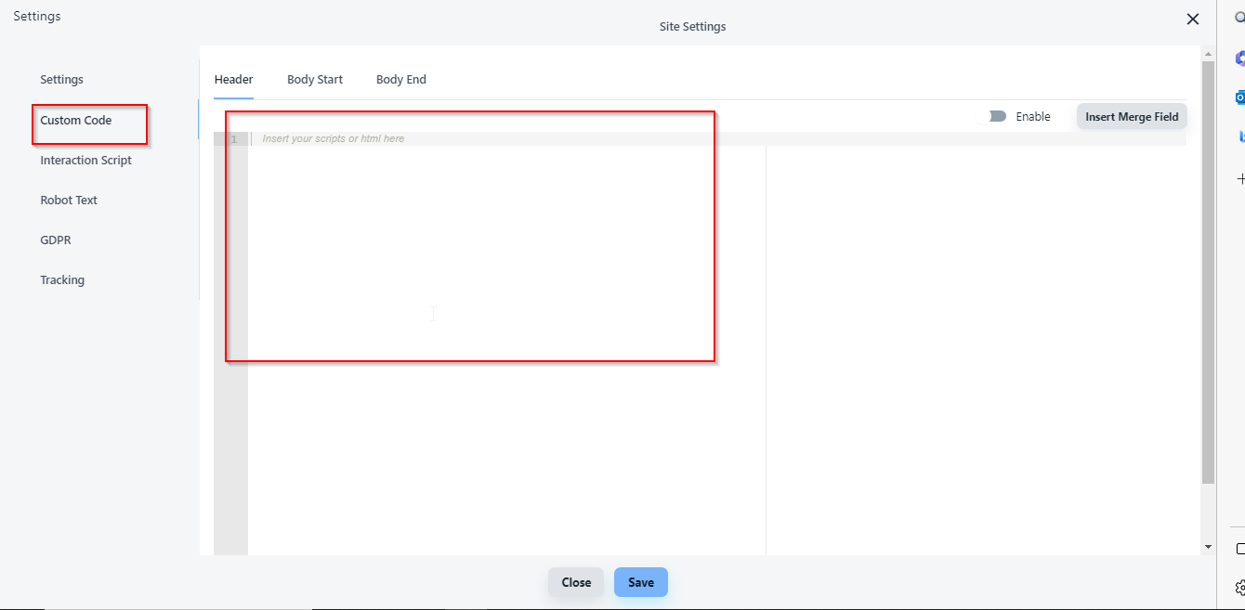Go to Interaction Script settings

tap(85, 161)
